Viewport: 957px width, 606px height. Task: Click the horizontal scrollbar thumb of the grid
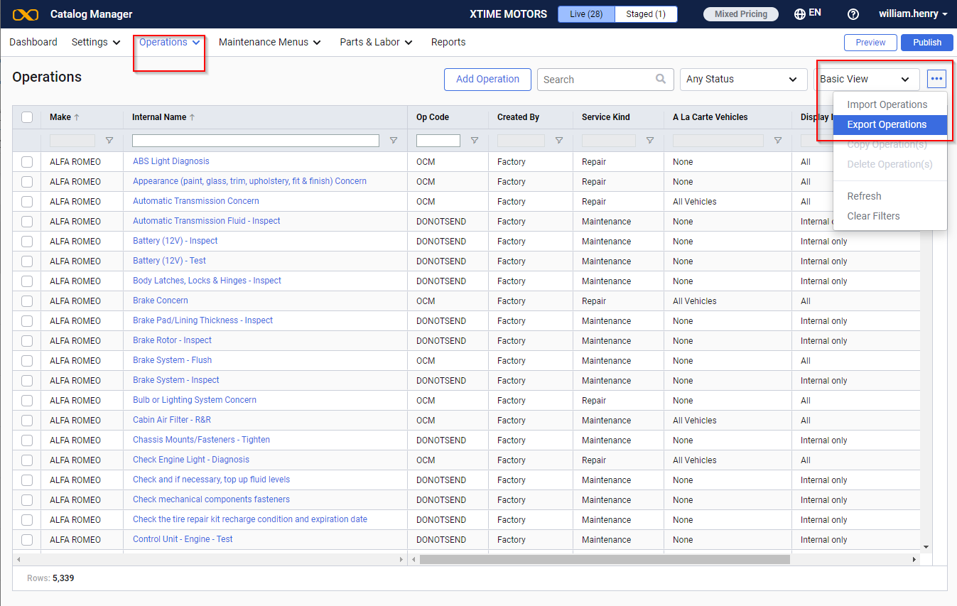tap(604, 560)
